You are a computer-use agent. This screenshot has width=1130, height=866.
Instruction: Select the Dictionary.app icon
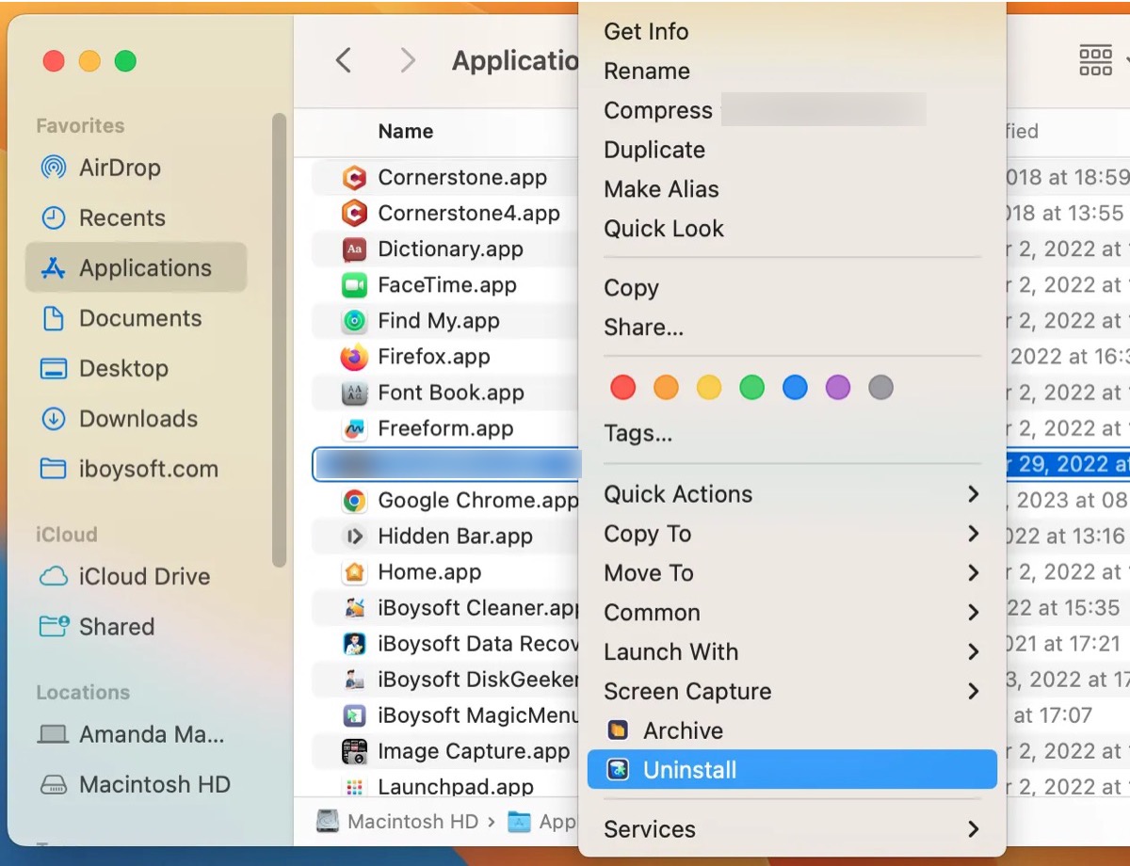pos(354,249)
